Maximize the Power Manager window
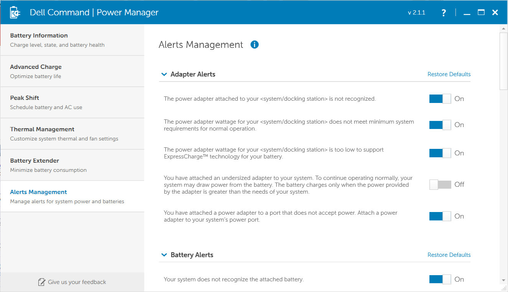This screenshot has width=508, height=292. (x=481, y=12)
